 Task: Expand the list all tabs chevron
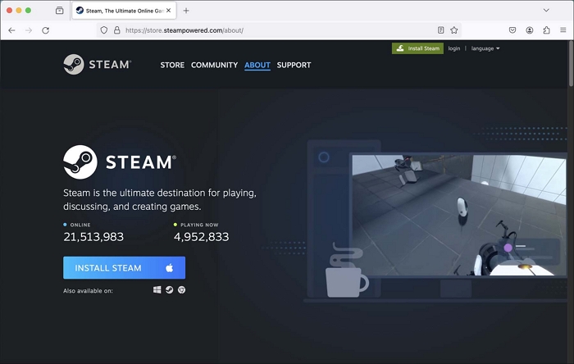pos(546,10)
